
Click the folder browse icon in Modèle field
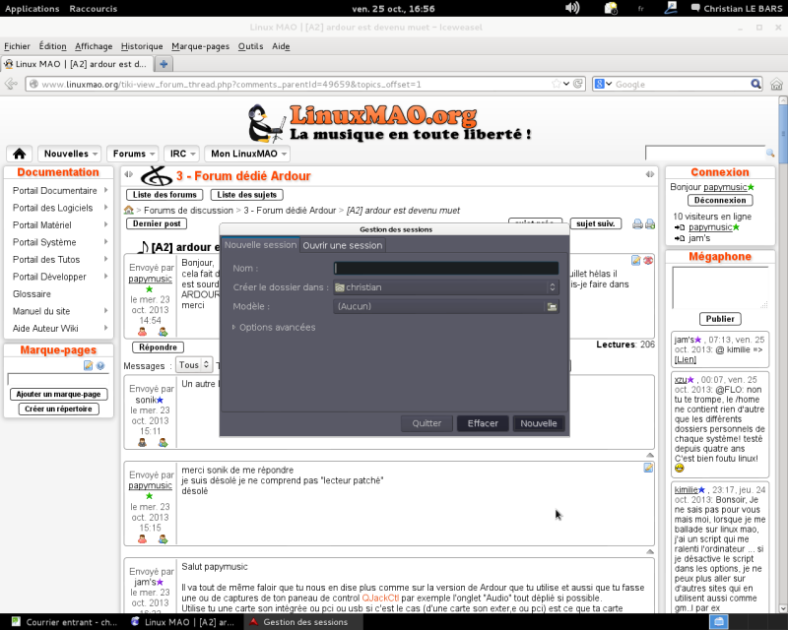(552, 306)
